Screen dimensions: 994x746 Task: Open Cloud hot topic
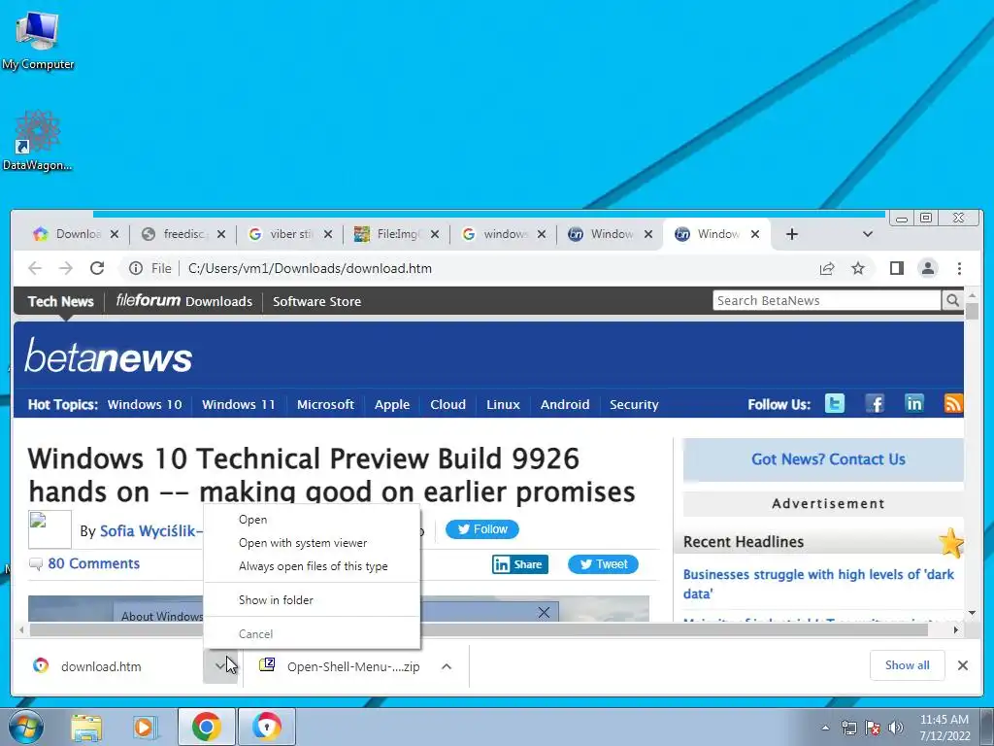[x=447, y=404]
